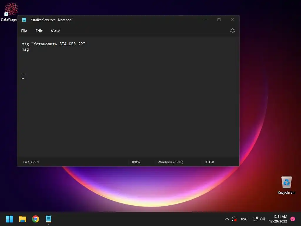Maximize the Notepad window
Image resolution: width=301 pixels, height=226 pixels.
point(219,20)
